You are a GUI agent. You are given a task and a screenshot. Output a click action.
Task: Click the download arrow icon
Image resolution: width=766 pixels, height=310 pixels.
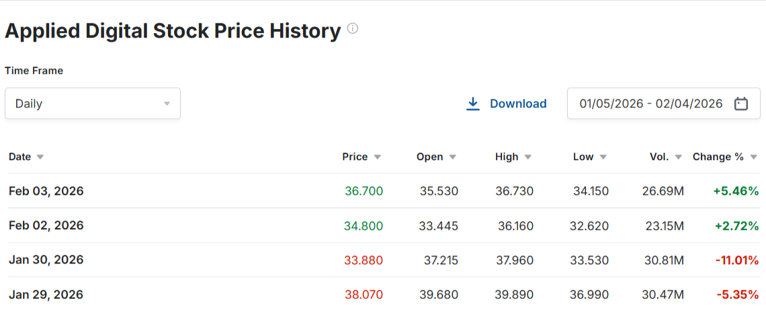(x=473, y=104)
